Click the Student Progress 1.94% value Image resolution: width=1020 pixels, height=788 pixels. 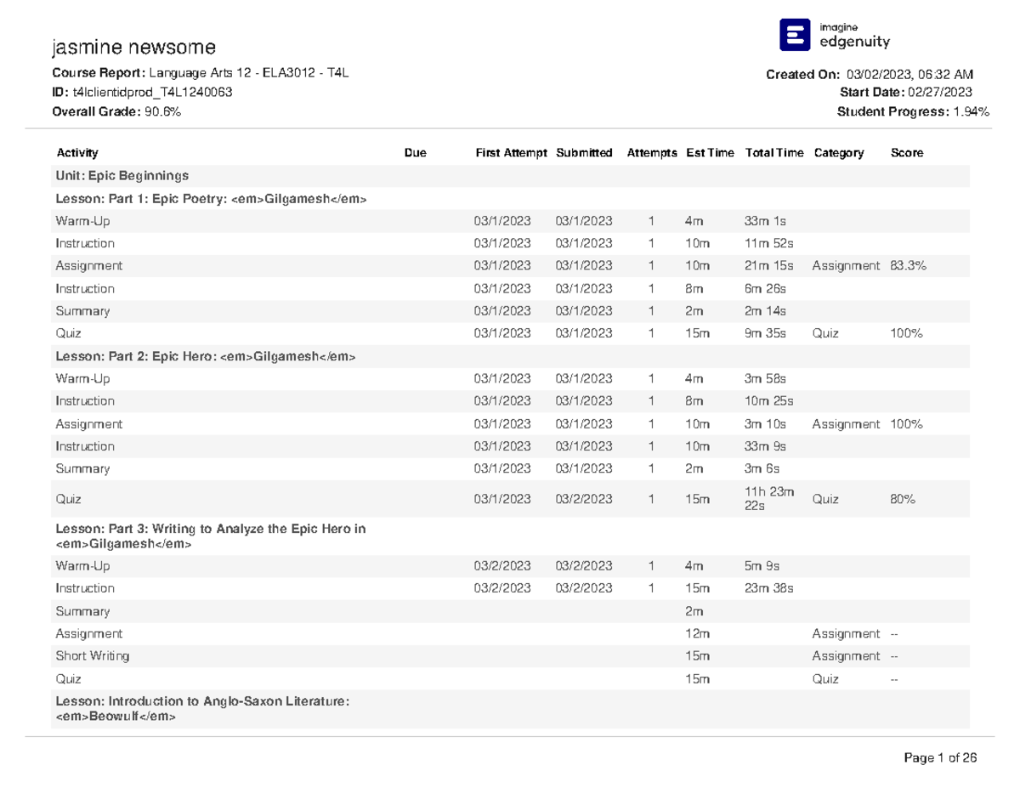967,112
